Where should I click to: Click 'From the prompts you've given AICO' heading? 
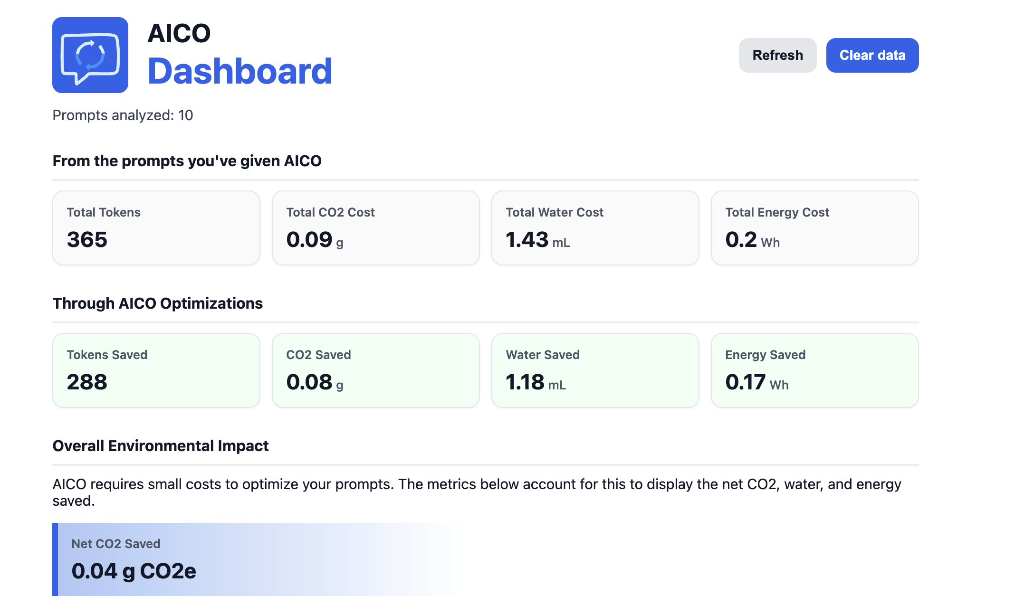pyautogui.click(x=187, y=161)
